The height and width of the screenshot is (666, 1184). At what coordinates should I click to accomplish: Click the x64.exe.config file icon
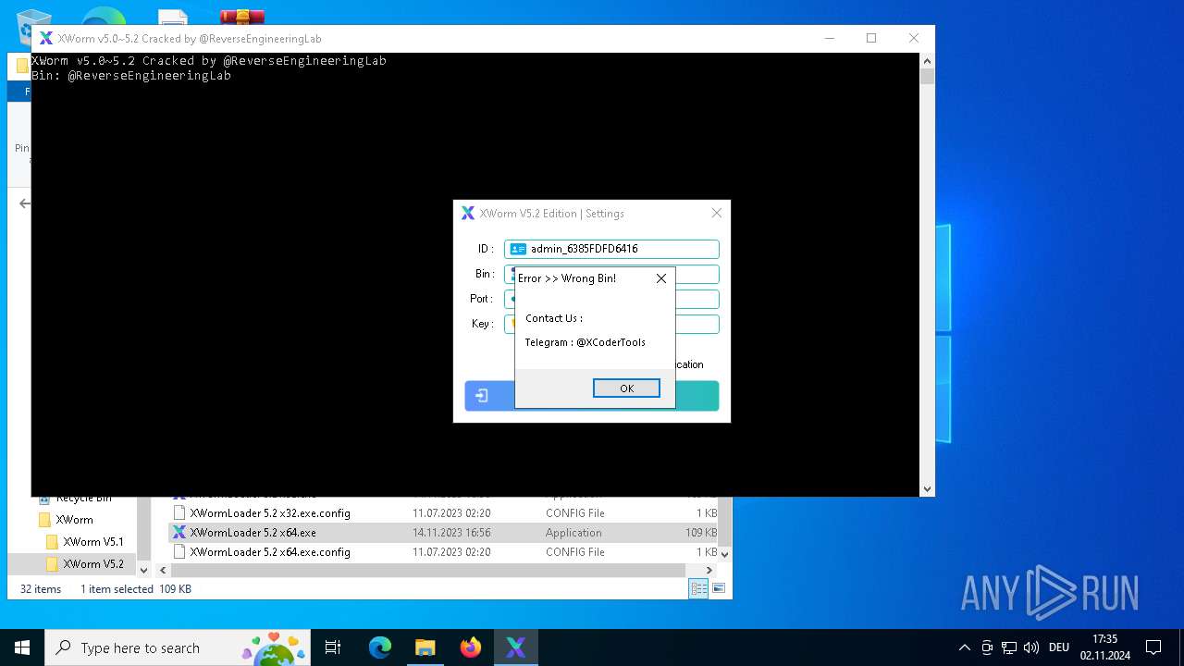pyautogui.click(x=179, y=552)
